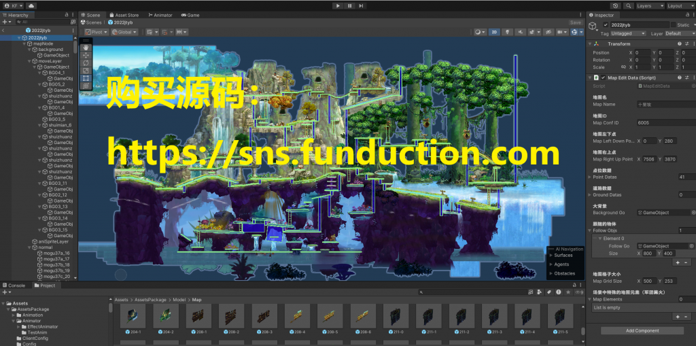Open Transform component presets icon
The height and width of the screenshot is (346, 696).
pos(686,44)
